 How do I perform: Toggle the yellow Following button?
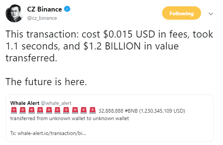coord(181,13)
